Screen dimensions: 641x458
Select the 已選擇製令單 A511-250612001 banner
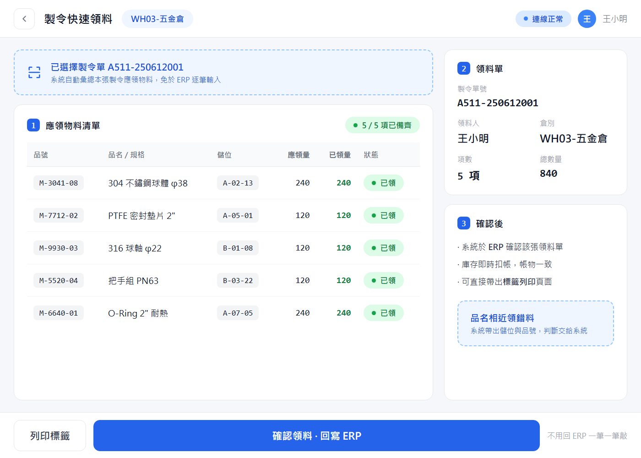[x=223, y=72]
